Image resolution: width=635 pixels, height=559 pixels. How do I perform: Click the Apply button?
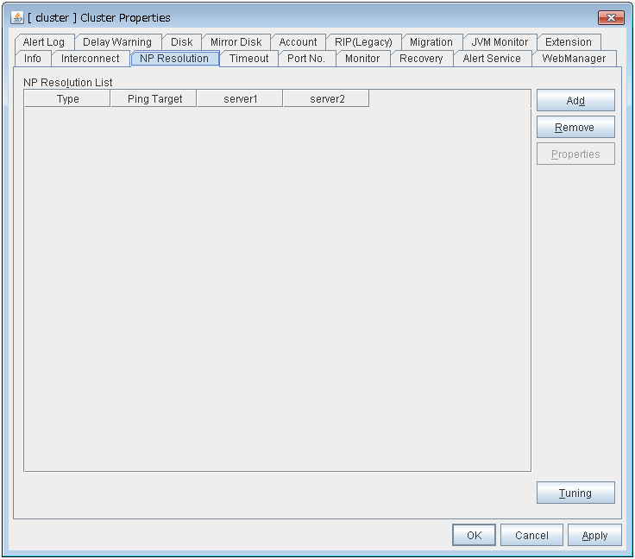[594, 536]
